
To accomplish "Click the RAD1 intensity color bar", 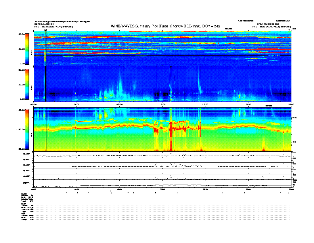I will click(x=27, y=84).
